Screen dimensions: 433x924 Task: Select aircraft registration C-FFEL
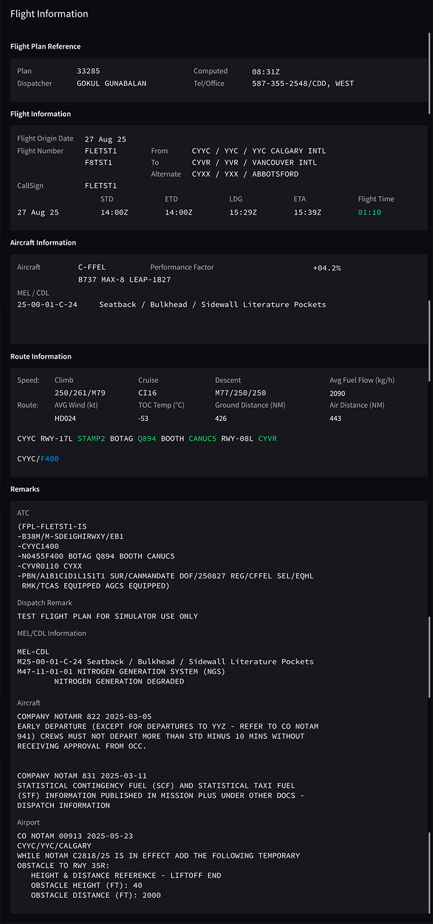tap(92, 267)
